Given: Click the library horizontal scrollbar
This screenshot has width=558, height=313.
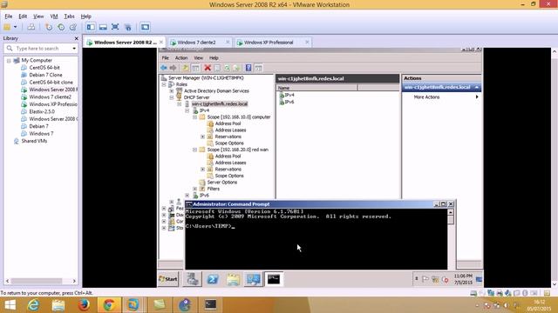Looking at the screenshot, I should click(x=37, y=281).
